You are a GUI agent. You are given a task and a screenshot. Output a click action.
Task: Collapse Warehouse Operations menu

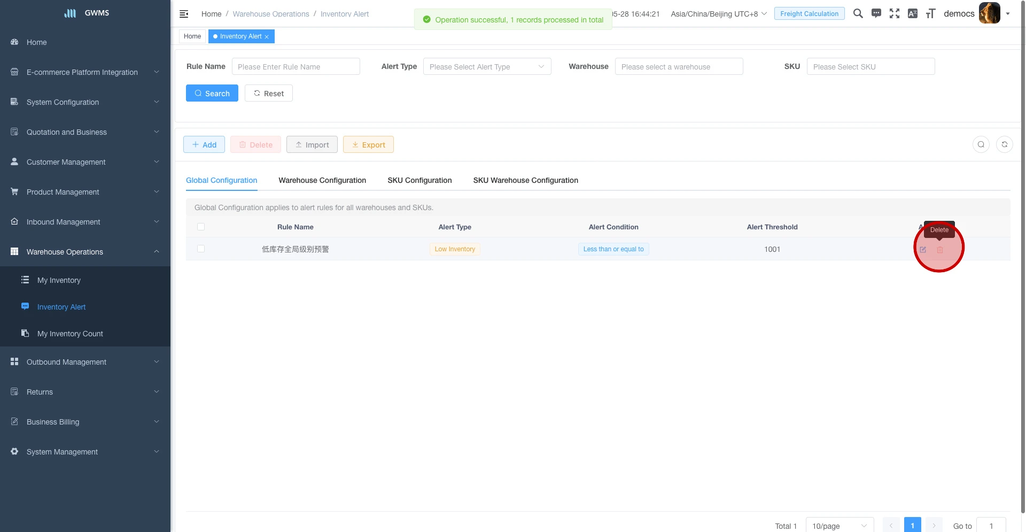85,252
